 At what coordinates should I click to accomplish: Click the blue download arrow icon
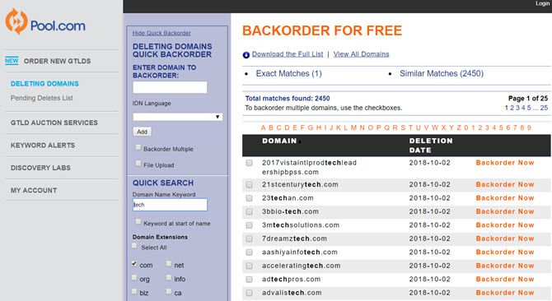pos(246,55)
